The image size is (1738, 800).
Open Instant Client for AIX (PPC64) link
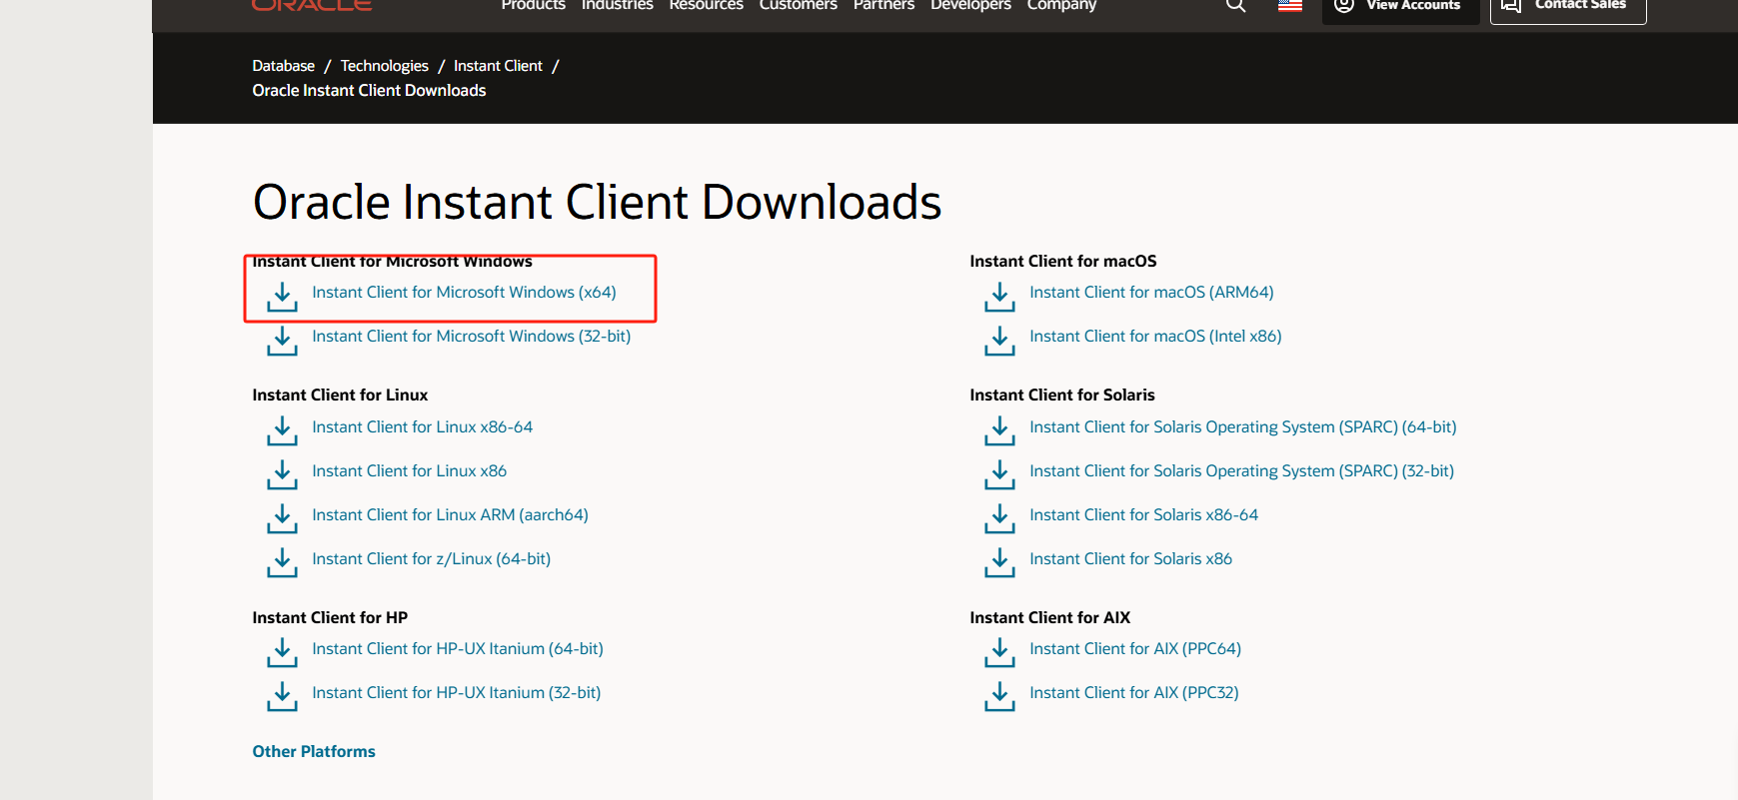coord(1135,649)
